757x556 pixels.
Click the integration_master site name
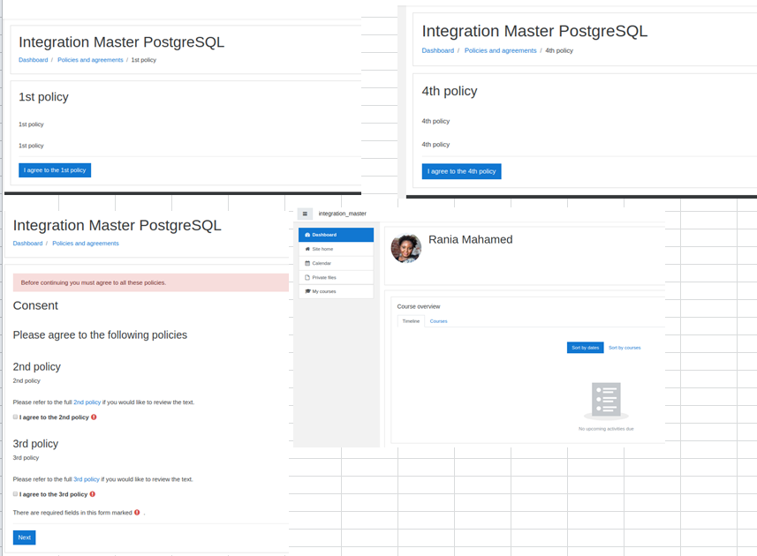[343, 214]
